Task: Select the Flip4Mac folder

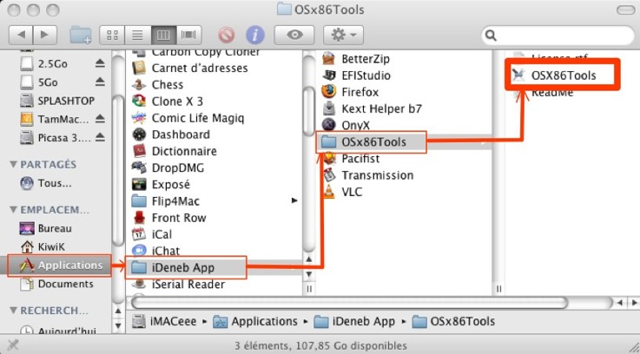Action: pyautogui.click(x=165, y=201)
